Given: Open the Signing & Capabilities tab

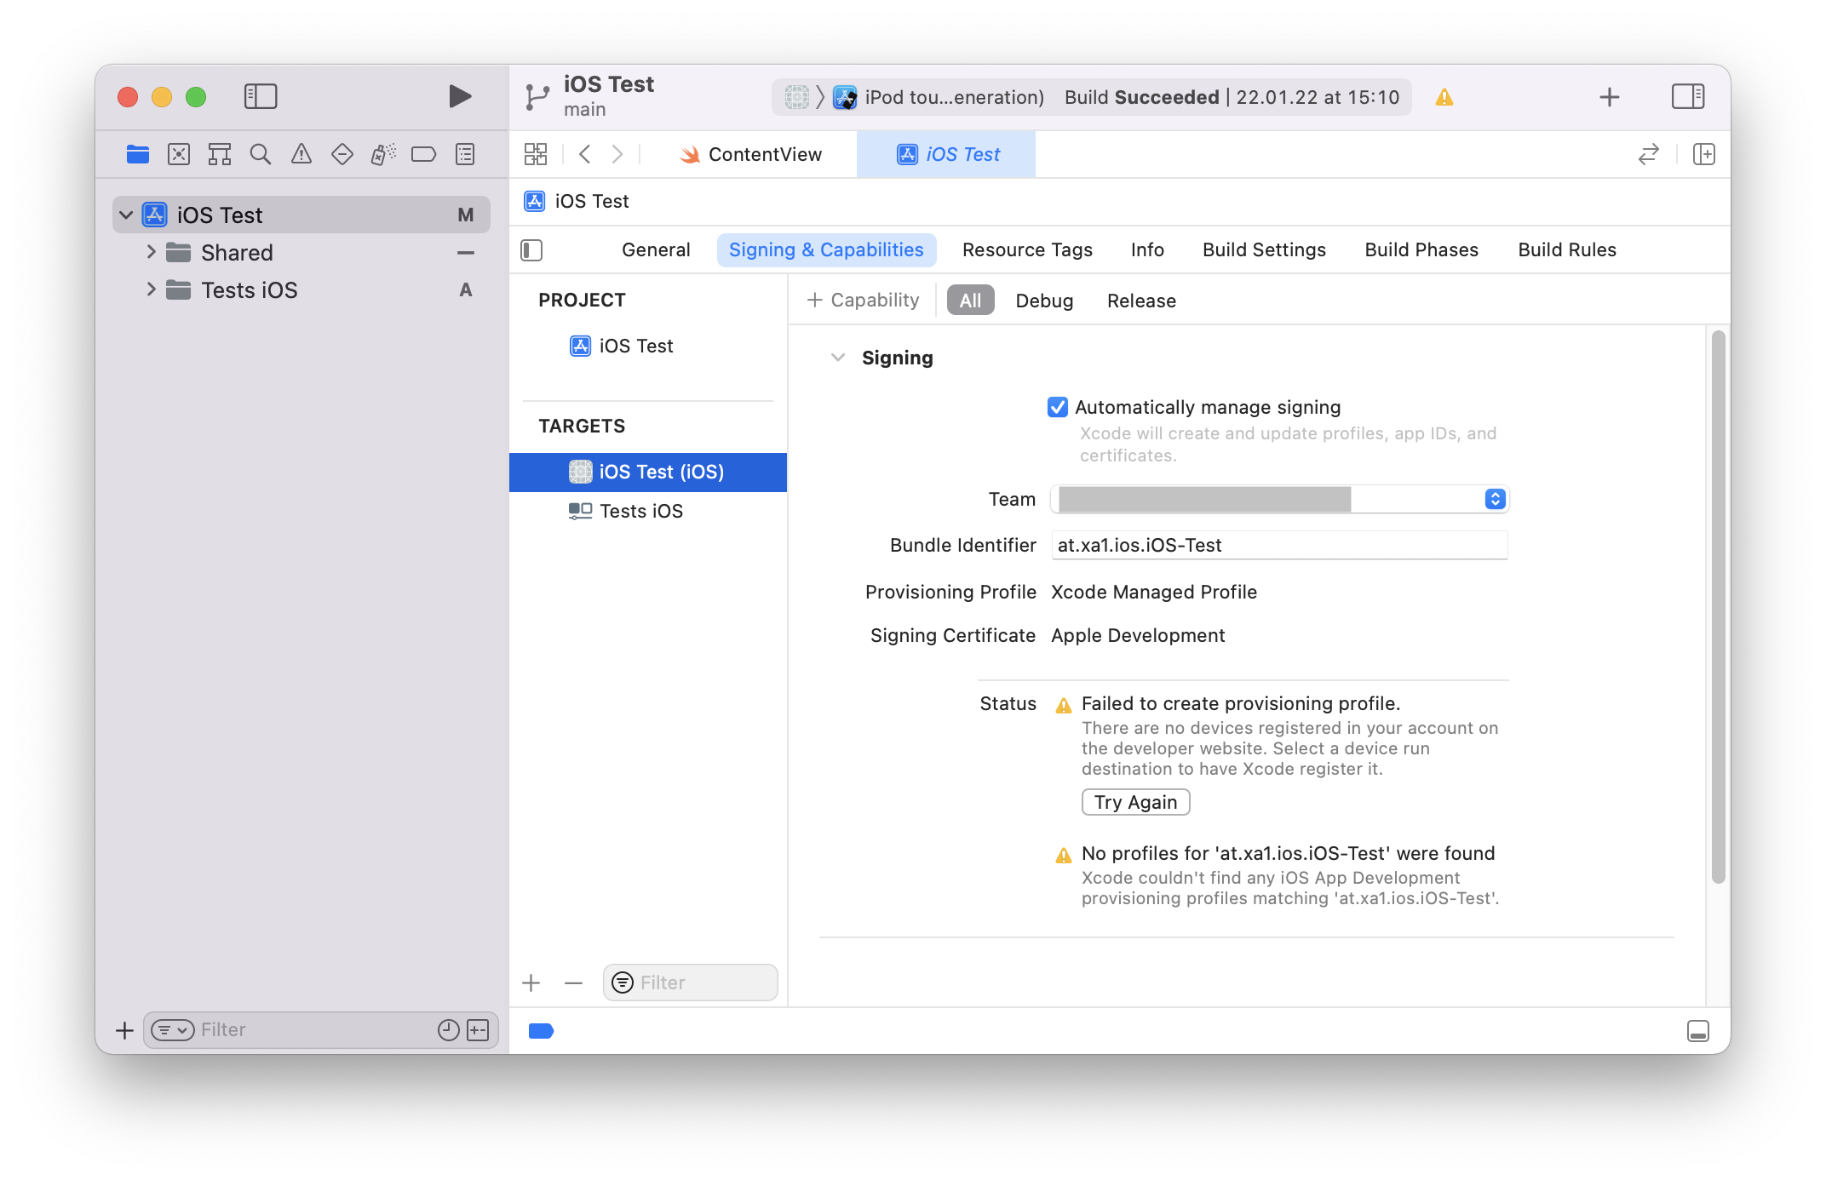Looking at the screenshot, I should pyautogui.click(x=825, y=249).
